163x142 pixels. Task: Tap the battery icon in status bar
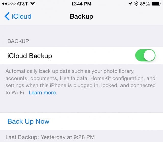[x=156, y=4]
